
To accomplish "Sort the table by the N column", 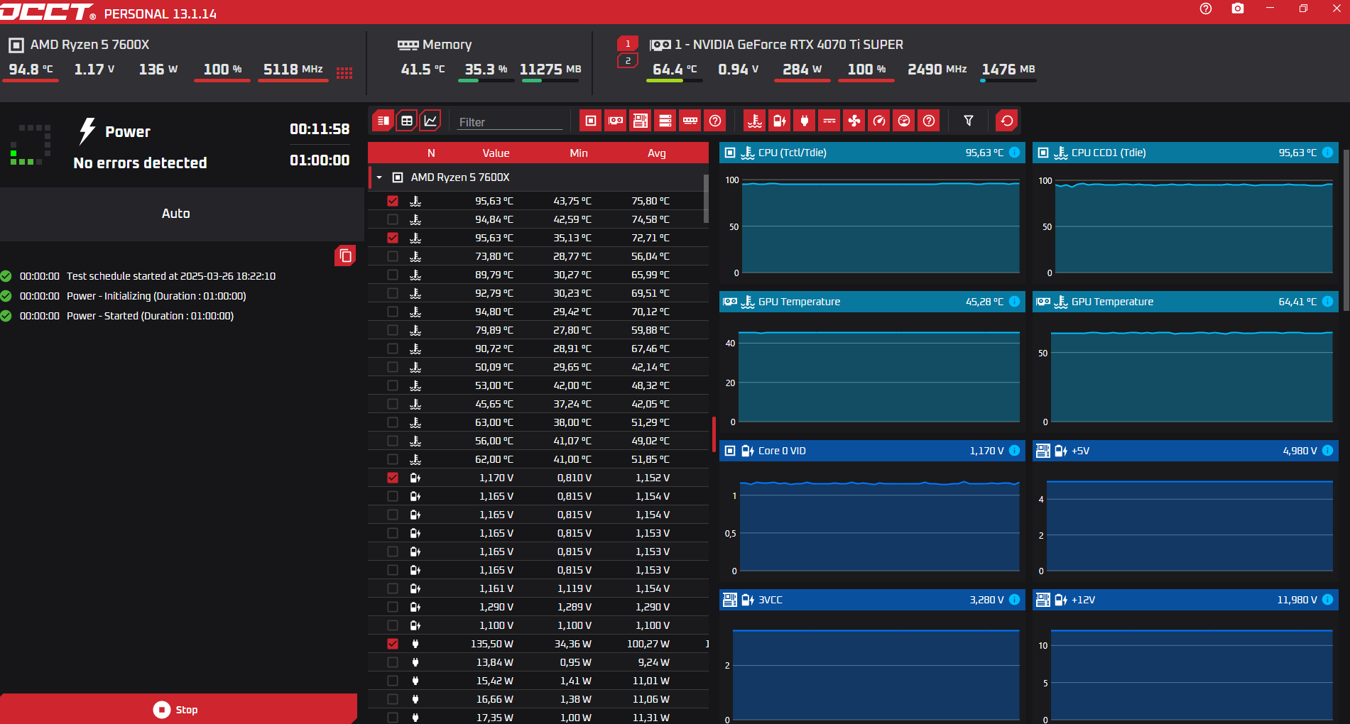I will tap(431, 153).
